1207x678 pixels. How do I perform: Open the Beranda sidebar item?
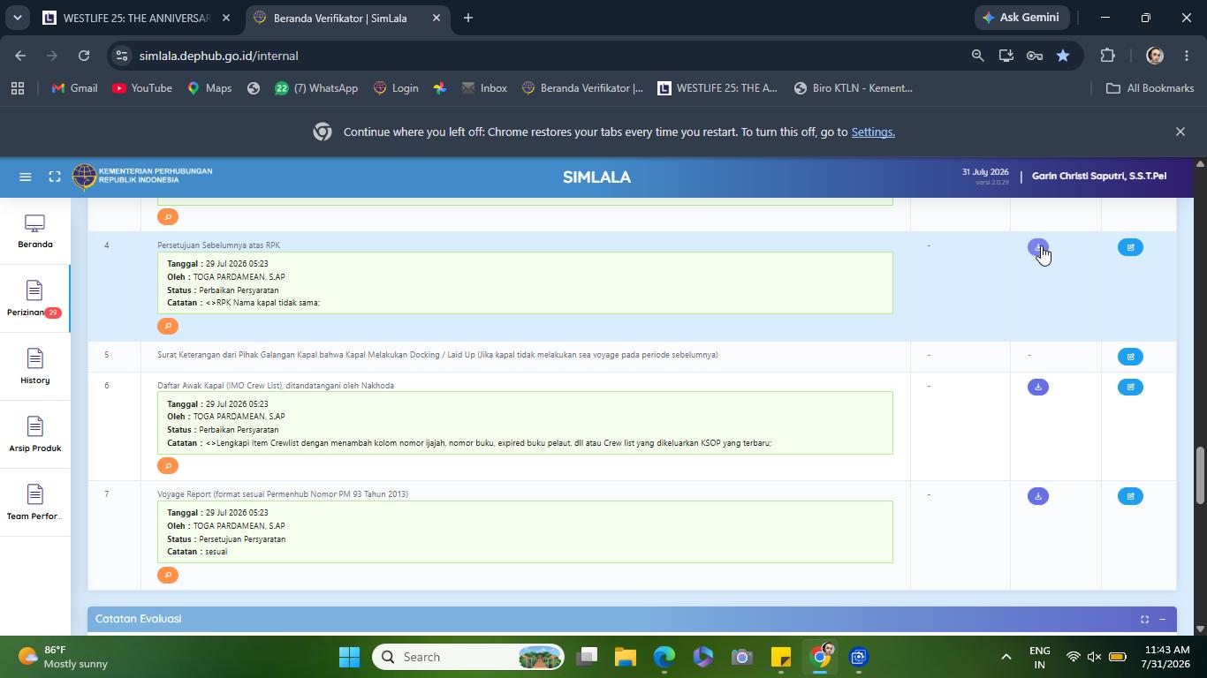(35, 231)
